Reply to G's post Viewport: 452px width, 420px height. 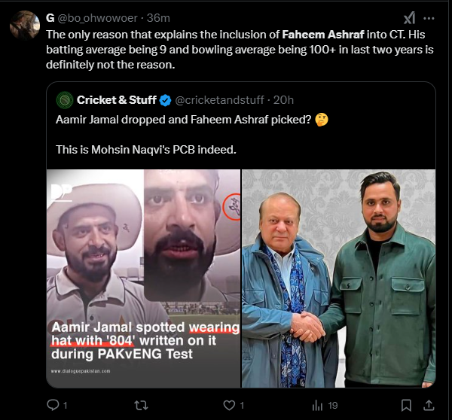53,405
